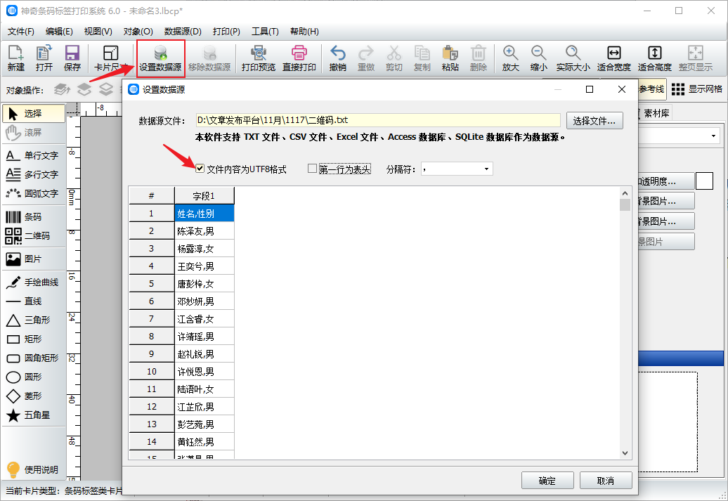
Task: Click the 透明度... button in right panel
Action: tap(665, 181)
